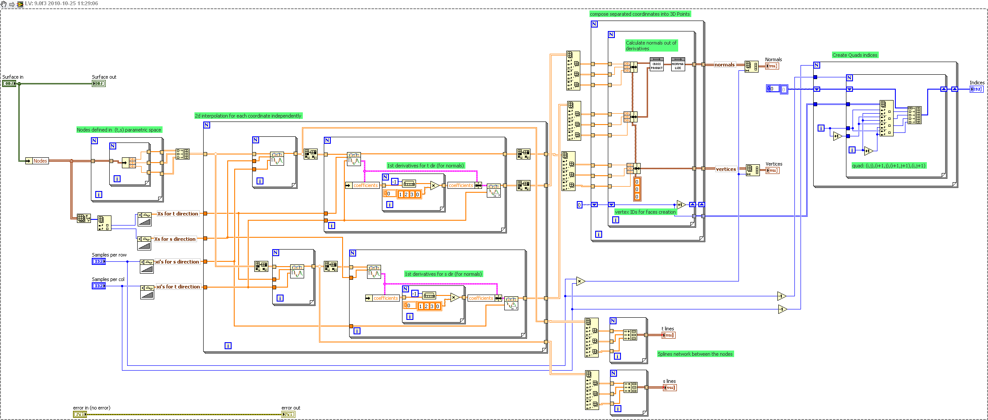Image resolution: width=988 pixels, height=420 pixels.
Task: Select the Indices I32 indicator terminal
Action: pos(976,89)
